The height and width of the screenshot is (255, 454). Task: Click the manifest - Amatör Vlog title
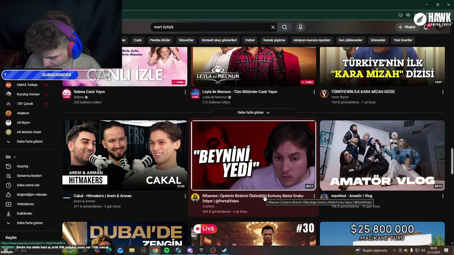point(351,196)
